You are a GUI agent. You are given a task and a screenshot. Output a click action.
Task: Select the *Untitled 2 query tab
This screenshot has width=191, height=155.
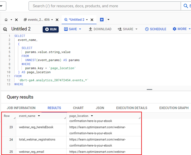74,20
